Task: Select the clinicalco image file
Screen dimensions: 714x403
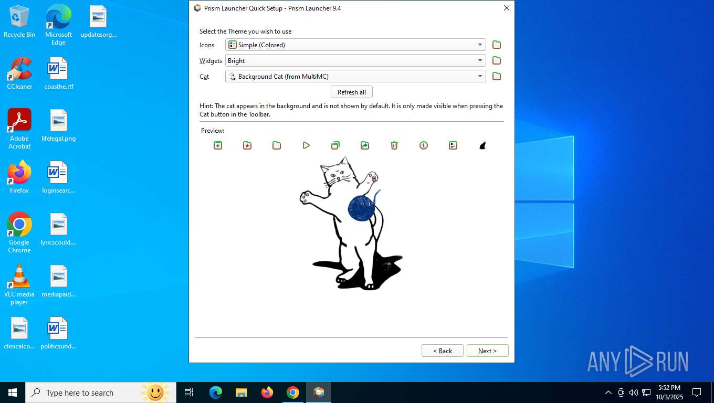Action: coord(19,333)
